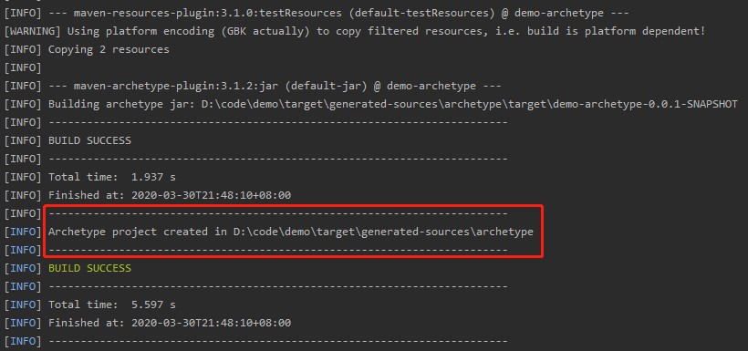The width and height of the screenshot is (748, 351).
Task: Click the green BUILD SUCCESS text
Action: pyautogui.click(x=89, y=269)
